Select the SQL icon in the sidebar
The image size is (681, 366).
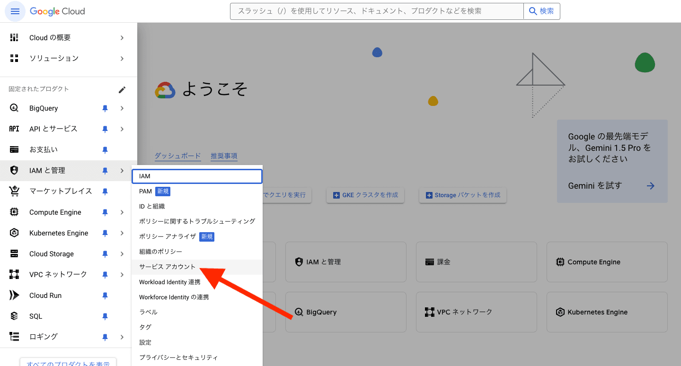click(13, 316)
